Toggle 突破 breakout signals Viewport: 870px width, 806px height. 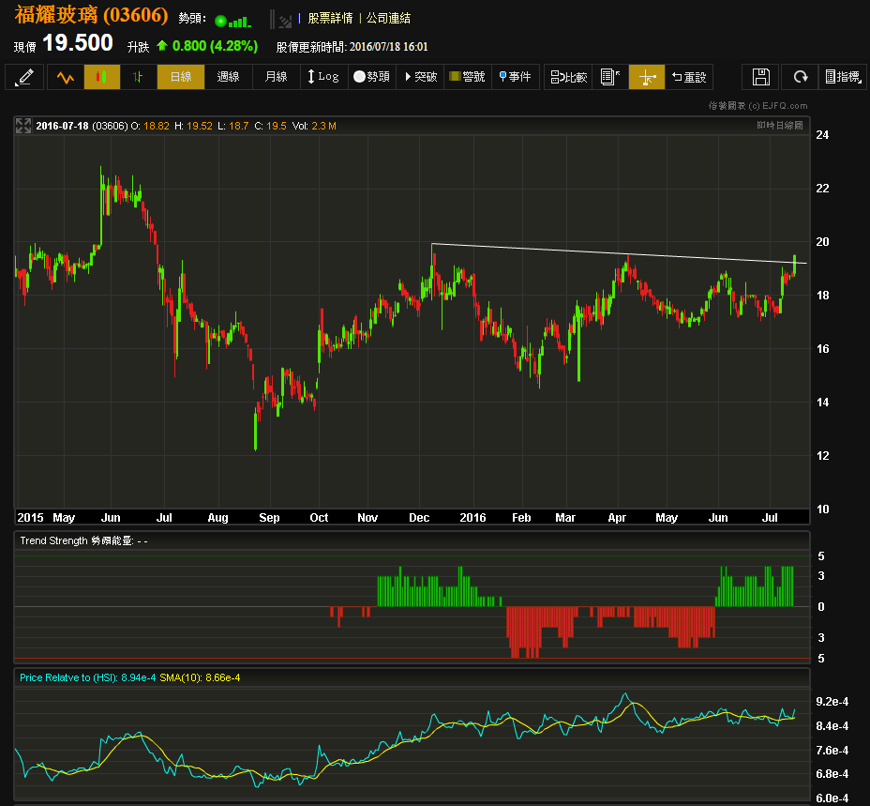(420, 77)
